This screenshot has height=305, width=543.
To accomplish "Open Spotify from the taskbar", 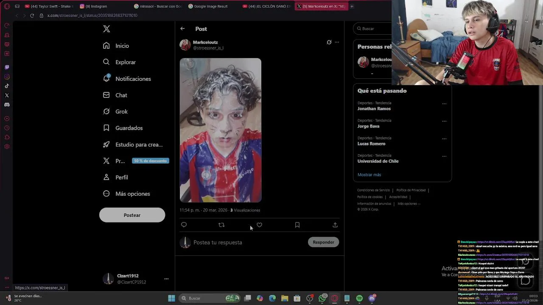I will [x=359, y=298].
